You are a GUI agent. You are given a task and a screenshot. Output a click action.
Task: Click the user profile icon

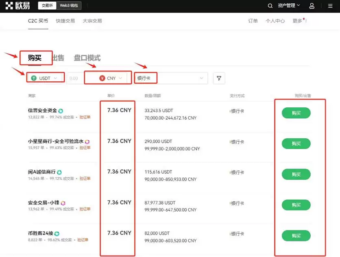click(312, 6)
